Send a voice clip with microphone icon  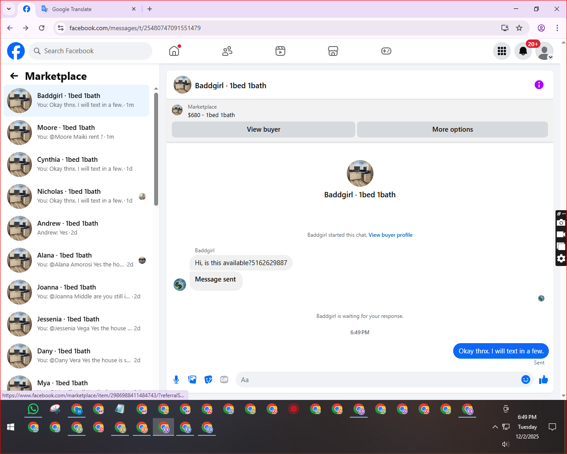click(x=176, y=380)
